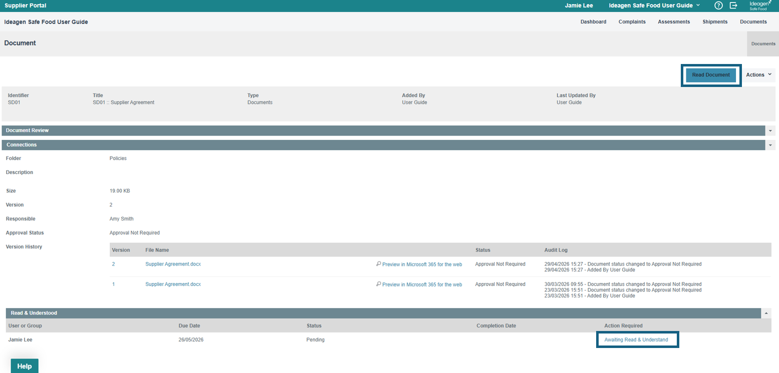Open Complaints menu
779x373 pixels.
coord(632,22)
